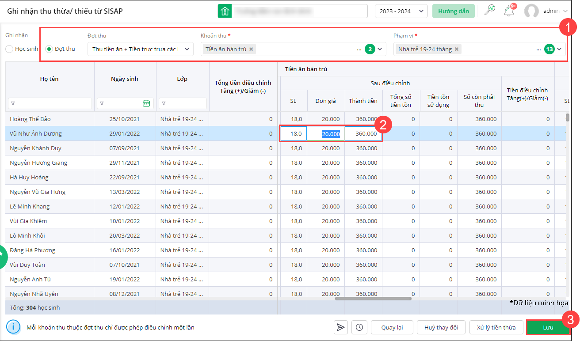Click the admin user avatar
The height and width of the screenshot is (341, 580).
531,11
